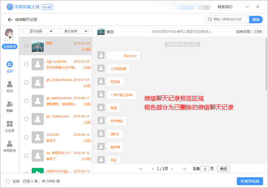Click sender avatar beside 可拉倒 message

coord(101,81)
